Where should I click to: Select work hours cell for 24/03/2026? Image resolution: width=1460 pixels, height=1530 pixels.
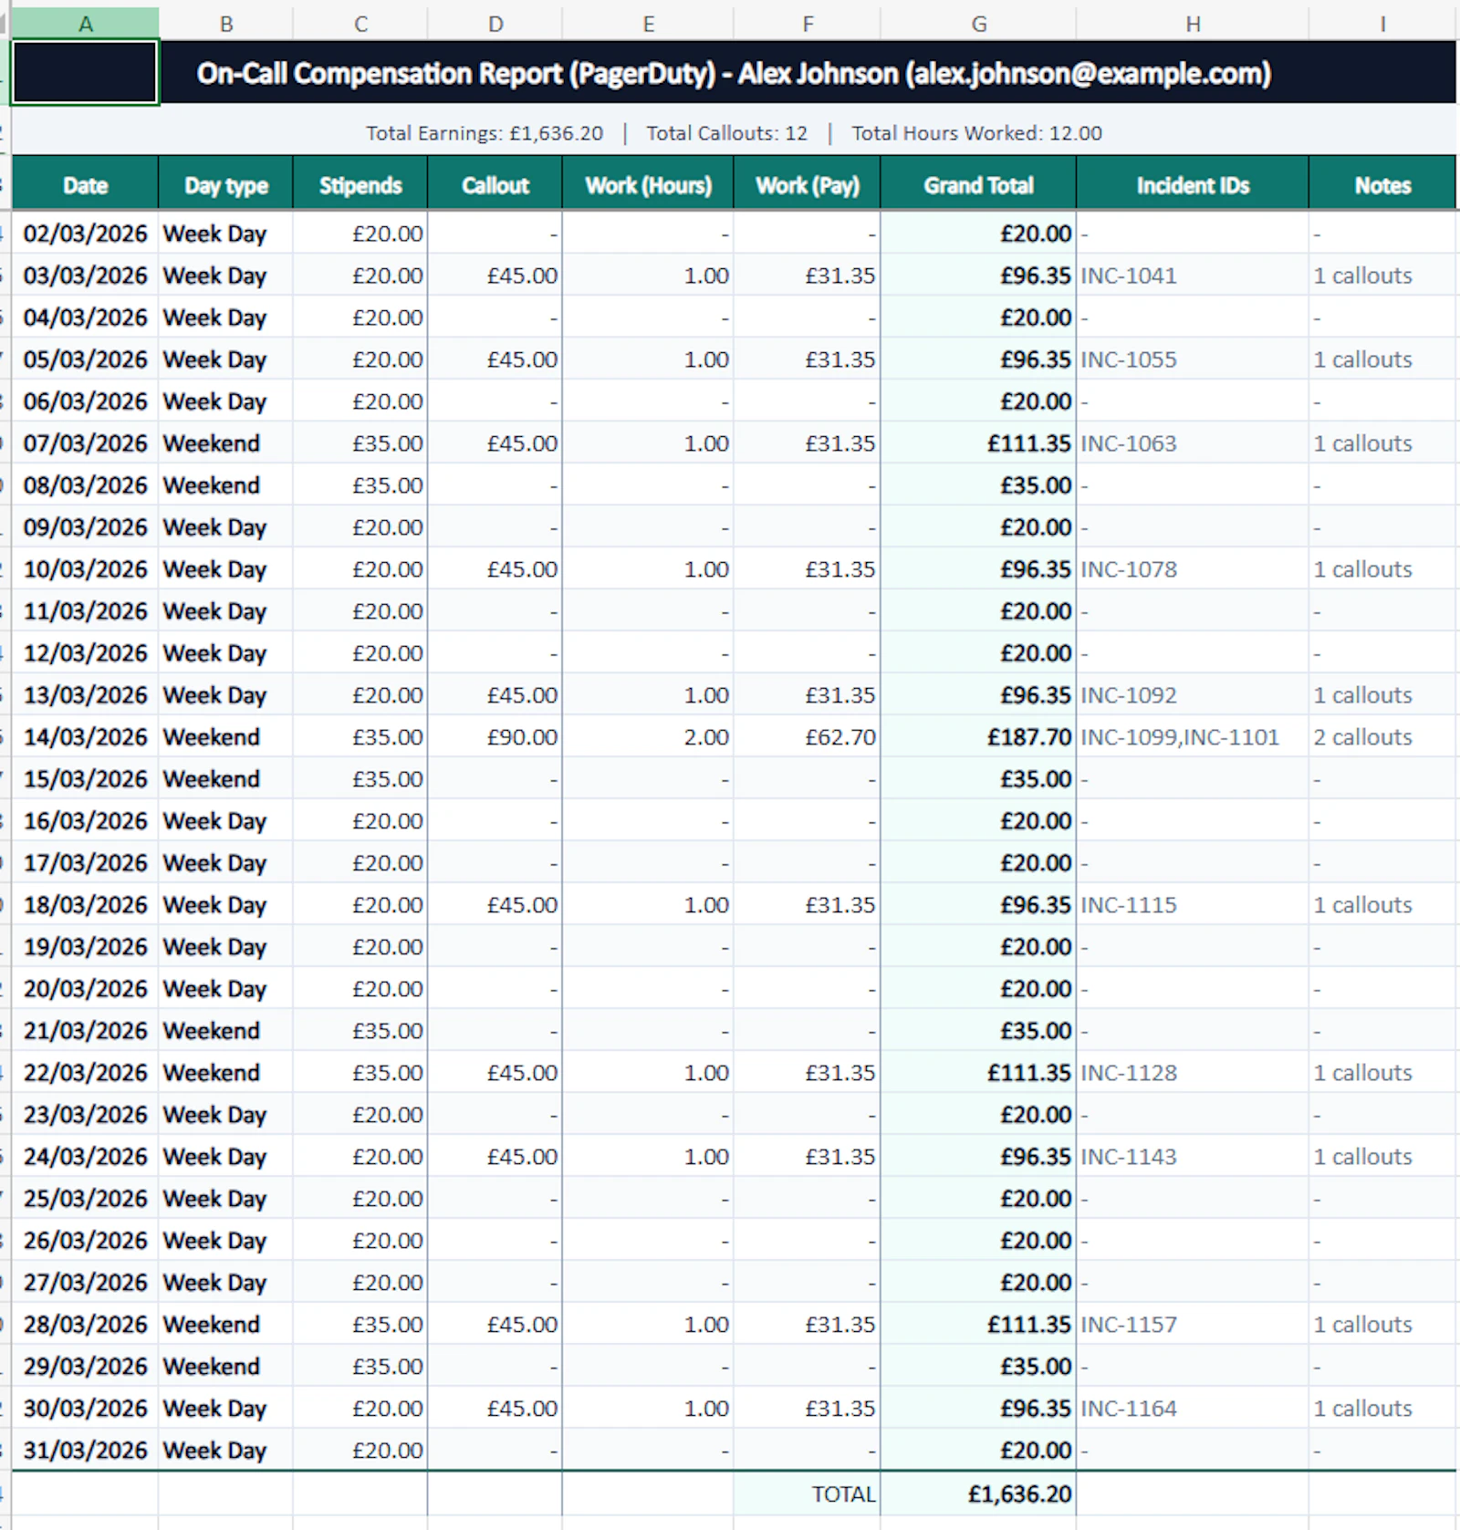point(648,1157)
